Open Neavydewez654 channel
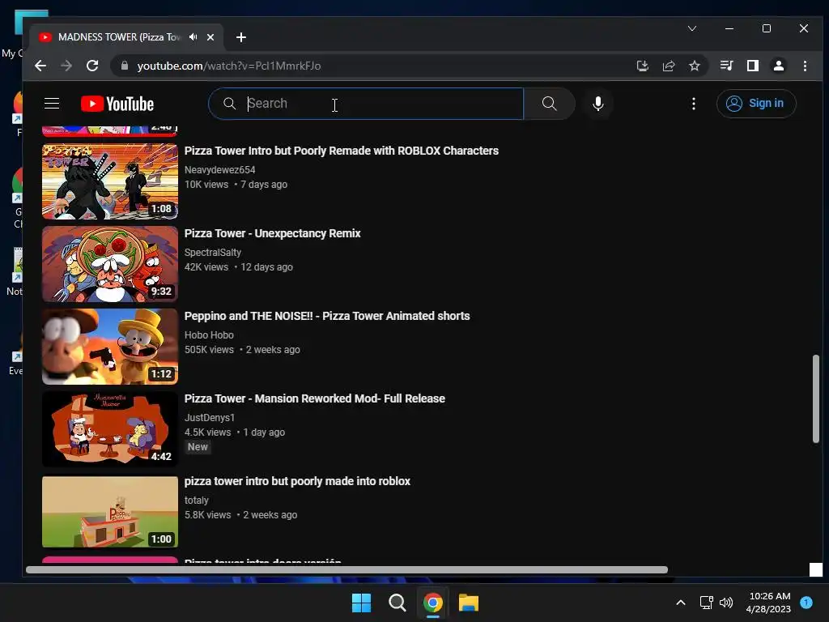This screenshot has height=622, width=829. [220, 170]
